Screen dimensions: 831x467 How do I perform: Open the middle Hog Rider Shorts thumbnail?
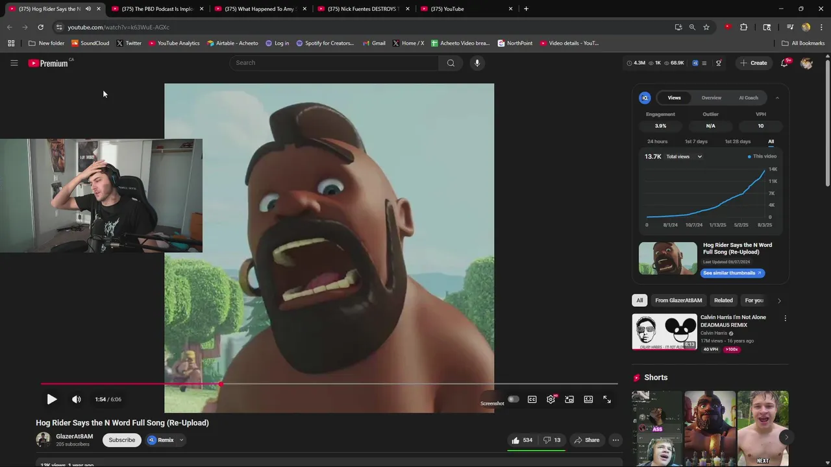coord(710,428)
